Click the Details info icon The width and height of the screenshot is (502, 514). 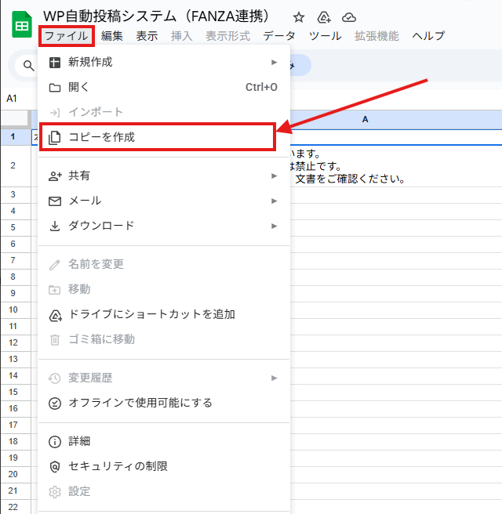pyautogui.click(x=55, y=441)
